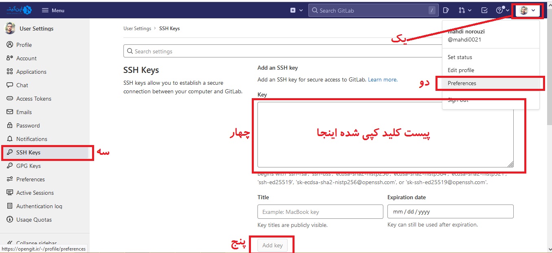
Task: Choose Set status in the user menu
Action: point(460,57)
